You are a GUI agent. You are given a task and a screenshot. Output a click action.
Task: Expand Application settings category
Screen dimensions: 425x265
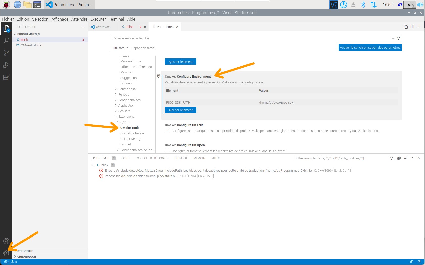(x=116, y=105)
